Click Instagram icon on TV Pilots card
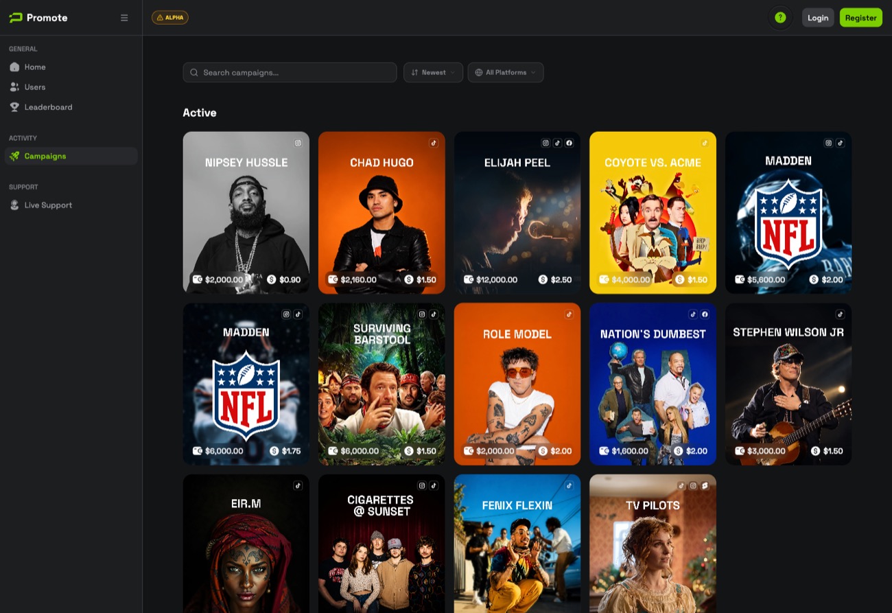This screenshot has width=892, height=613. point(693,485)
